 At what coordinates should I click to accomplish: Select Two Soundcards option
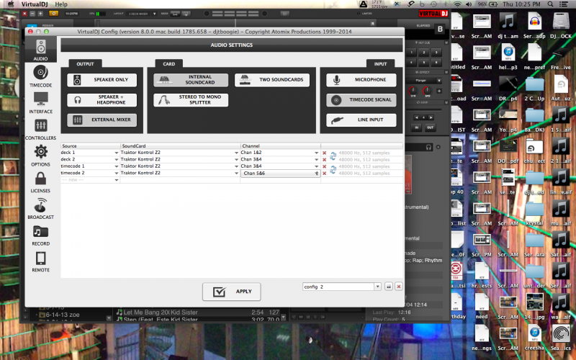[x=272, y=80]
